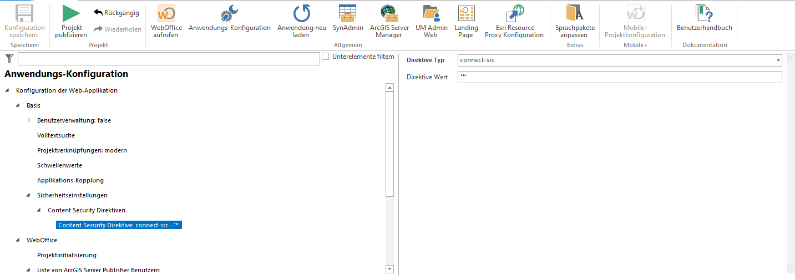Image resolution: width=795 pixels, height=280 pixels.
Task: Select the Volltextsuche tree item
Action: click(56, 135)
